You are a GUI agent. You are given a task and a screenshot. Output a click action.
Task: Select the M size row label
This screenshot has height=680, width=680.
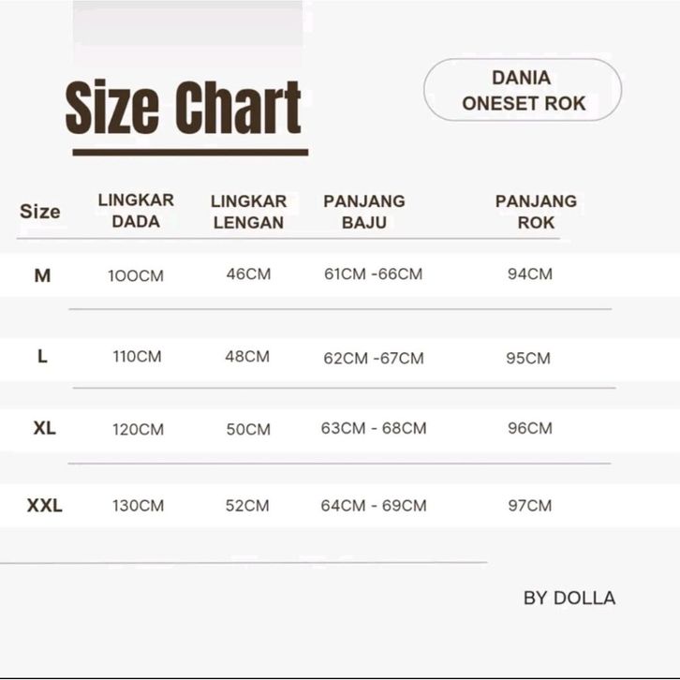coord(42,275)
